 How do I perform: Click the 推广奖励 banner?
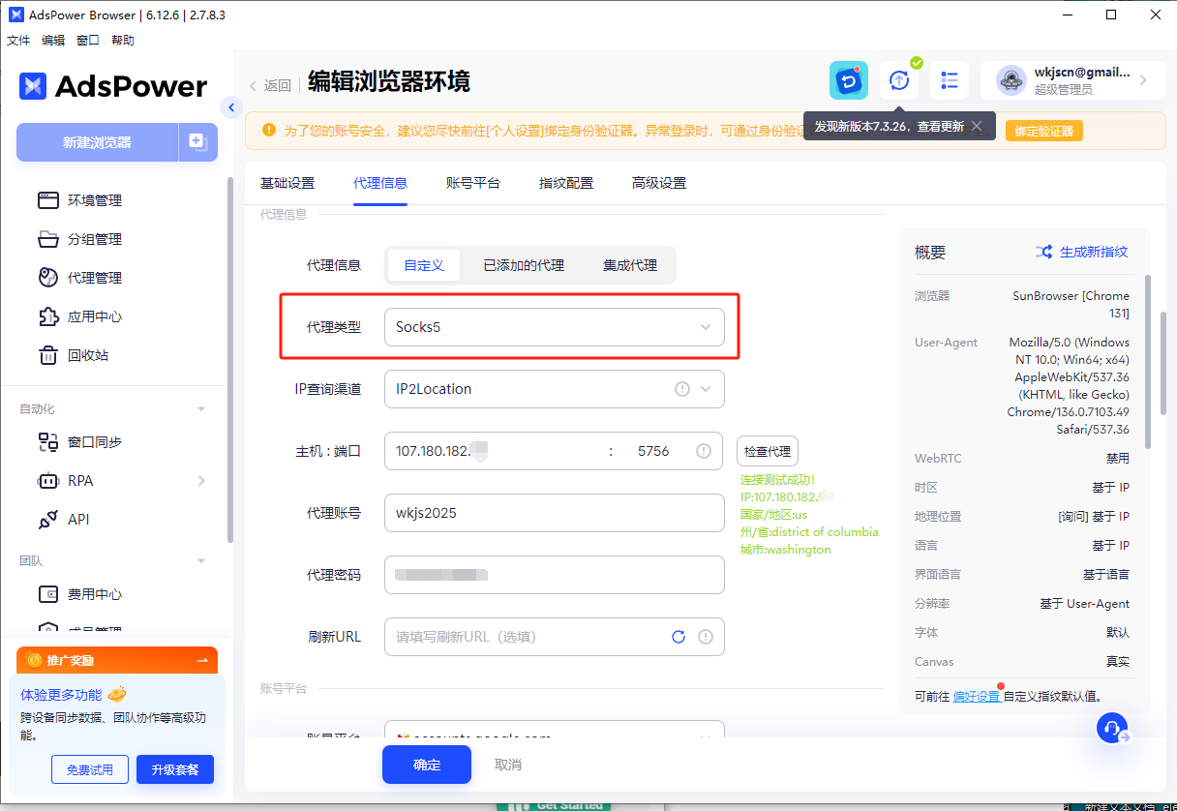(x=117, y=661)
